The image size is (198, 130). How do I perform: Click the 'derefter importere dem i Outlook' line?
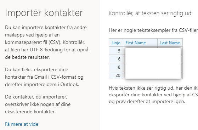42,84
